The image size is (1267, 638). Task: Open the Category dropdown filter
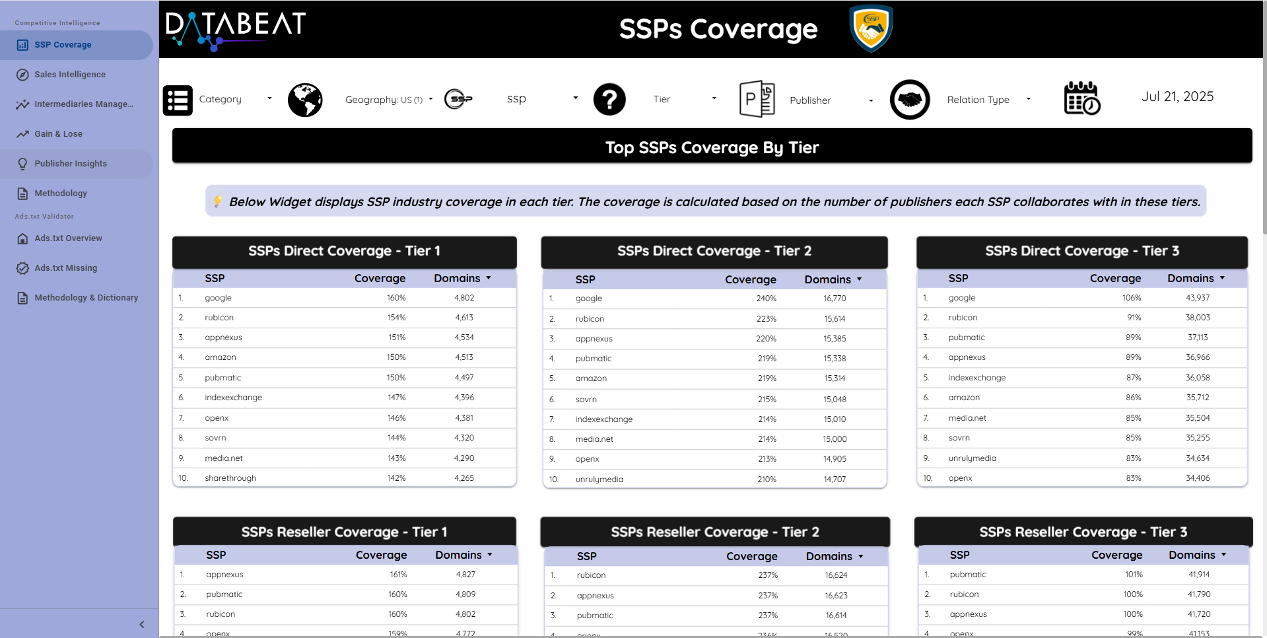pos(236,99)
